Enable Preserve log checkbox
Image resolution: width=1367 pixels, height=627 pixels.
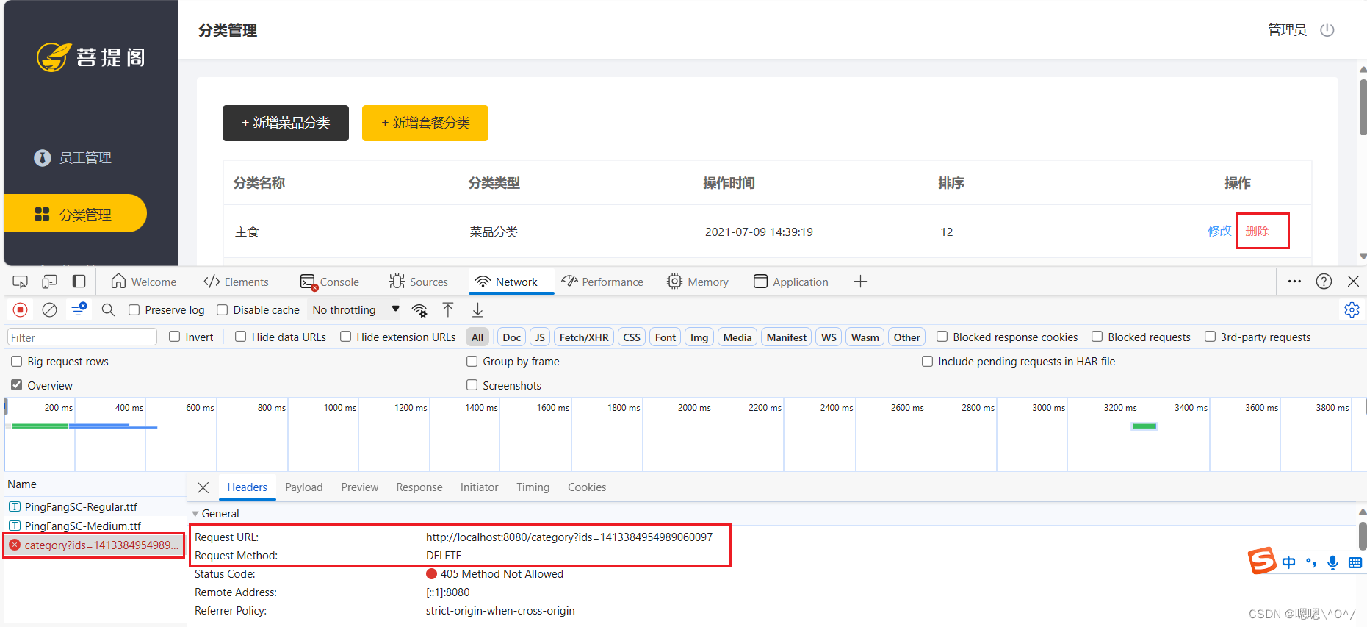click(134, 310)
